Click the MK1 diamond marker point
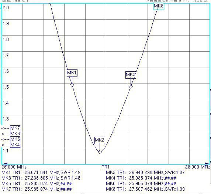The height and width of the screenshot is (194, 211). click(x=72, y=85)
